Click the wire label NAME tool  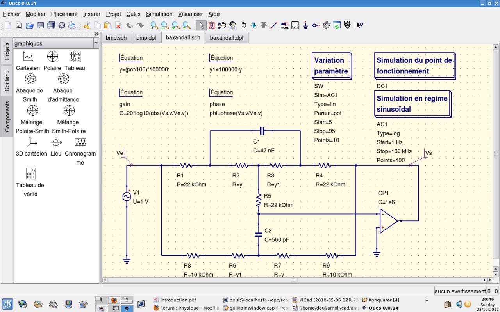pyautogui.click(x=284, y=25)
